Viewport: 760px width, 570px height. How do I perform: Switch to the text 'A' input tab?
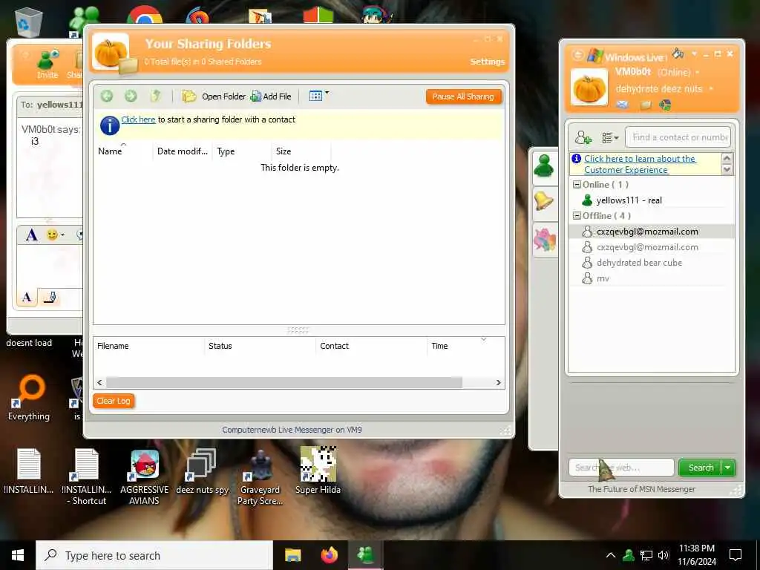click(x=27, y=297)
